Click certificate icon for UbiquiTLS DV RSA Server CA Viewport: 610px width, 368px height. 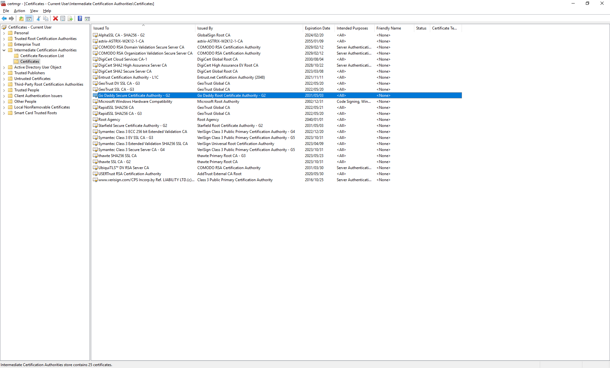tap(95, 168)
